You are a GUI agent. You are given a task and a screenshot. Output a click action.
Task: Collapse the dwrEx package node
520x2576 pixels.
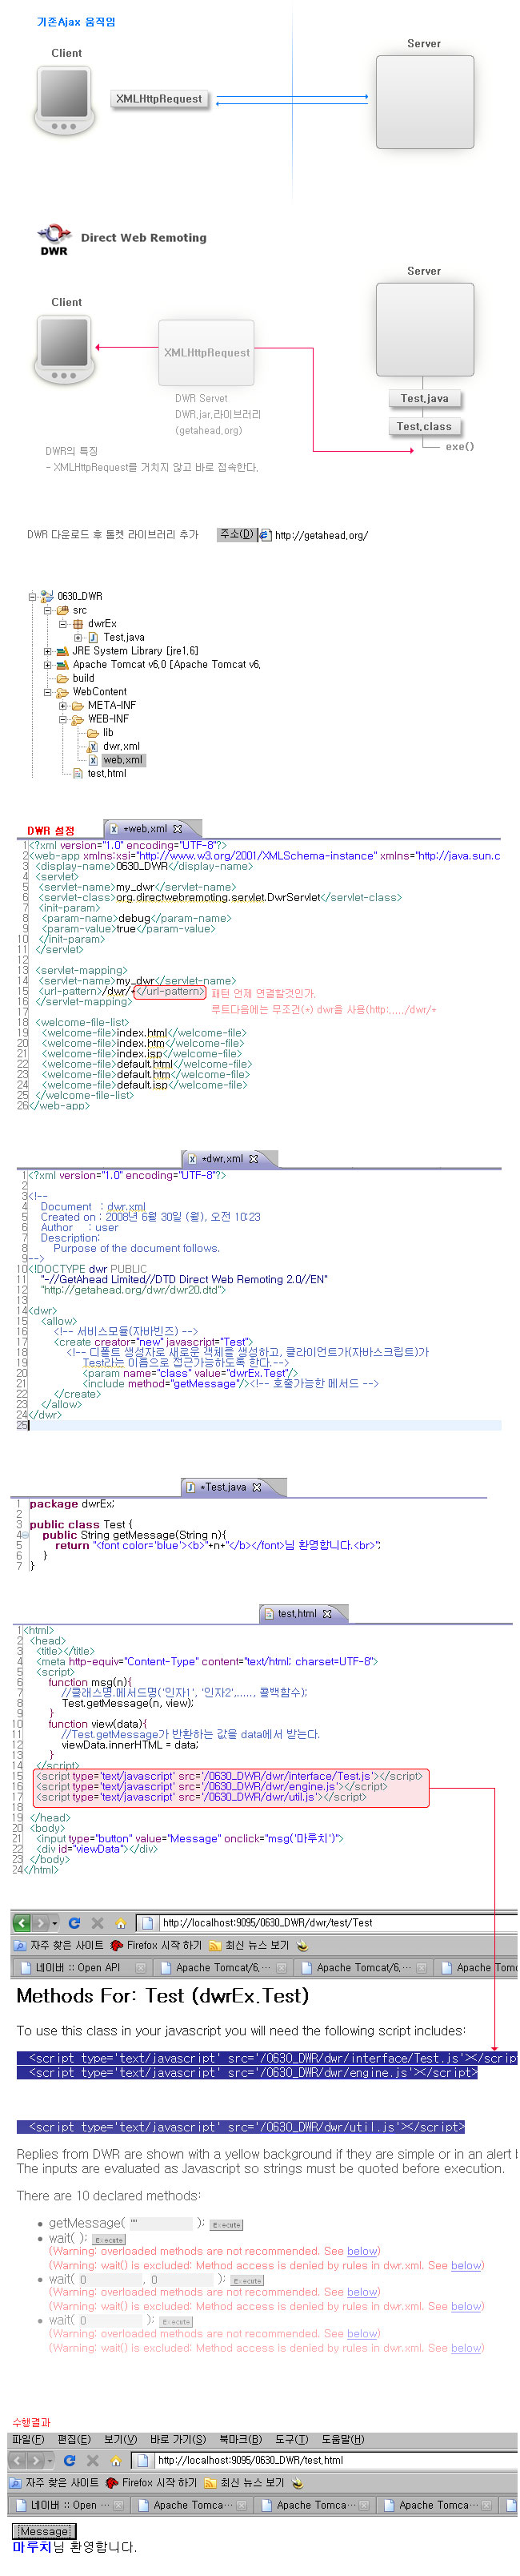62,623
